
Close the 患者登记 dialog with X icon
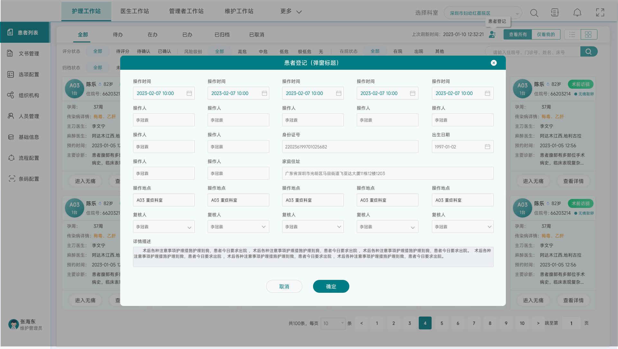tap(494, 63)
